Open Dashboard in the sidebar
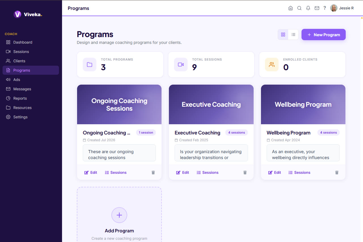The width and height of the screenshot is (363, 242). coord(31,42)
